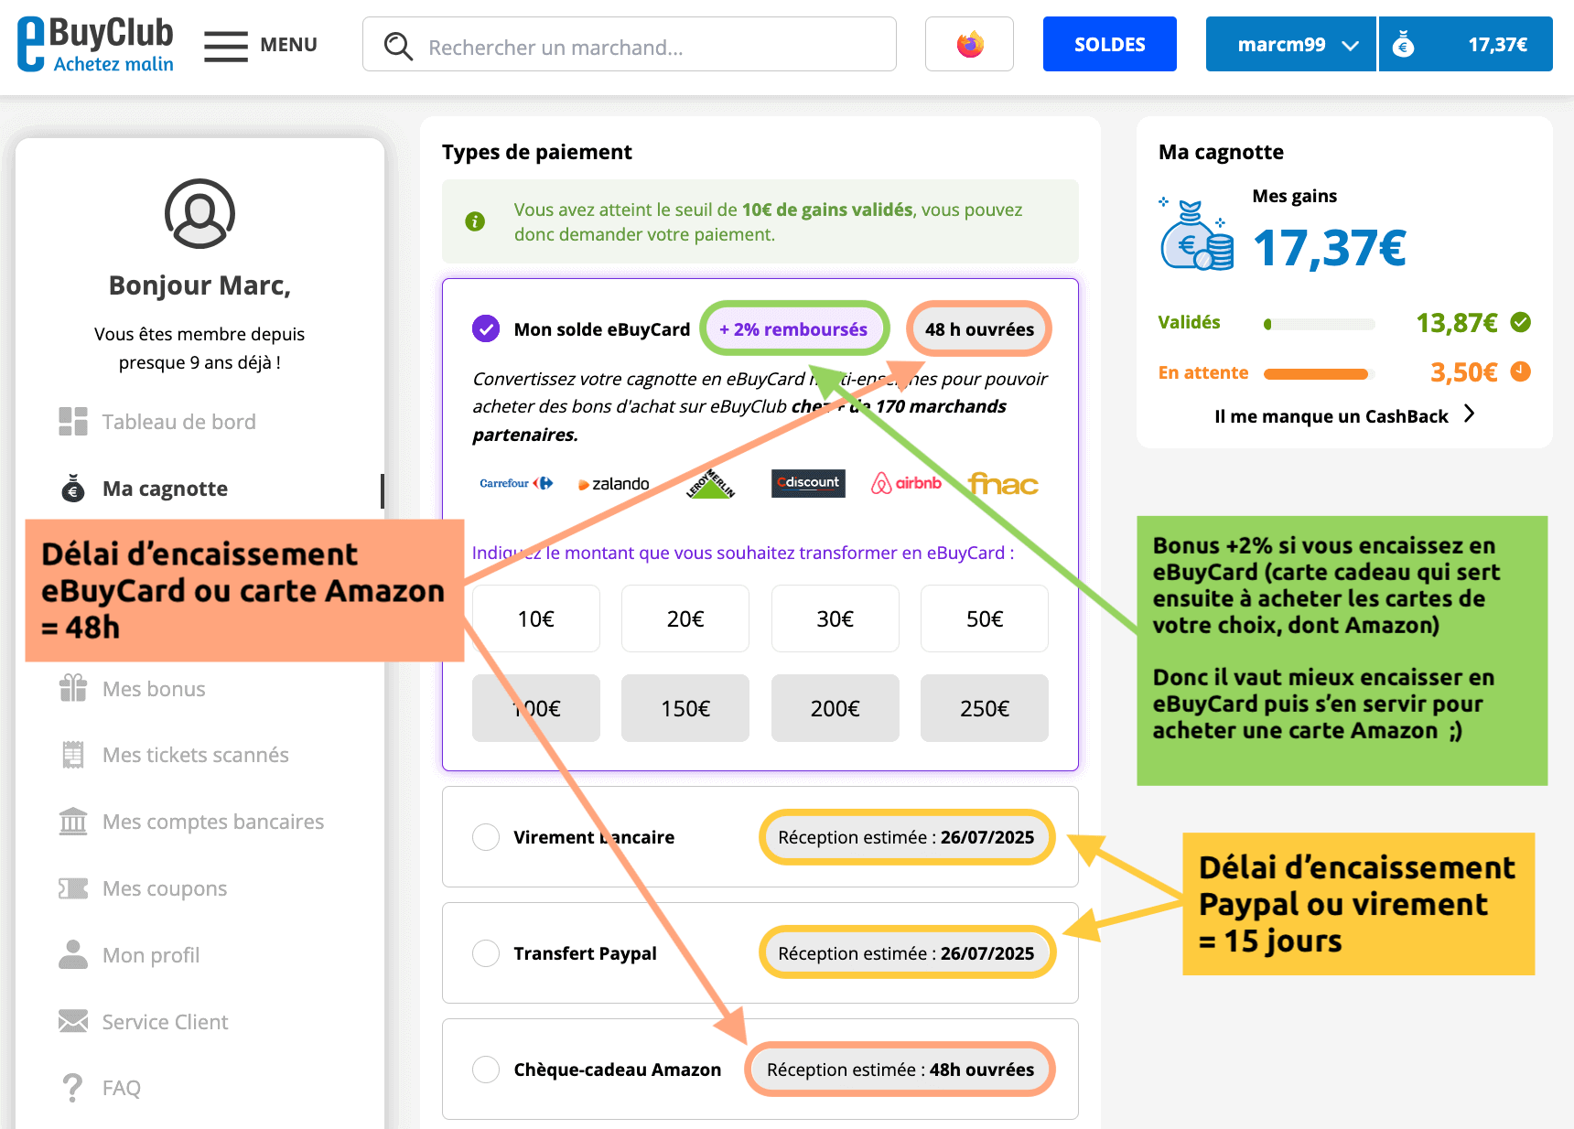Click the Firefox extension icon button
The image size is (1574, 1129).
[969, 44]
